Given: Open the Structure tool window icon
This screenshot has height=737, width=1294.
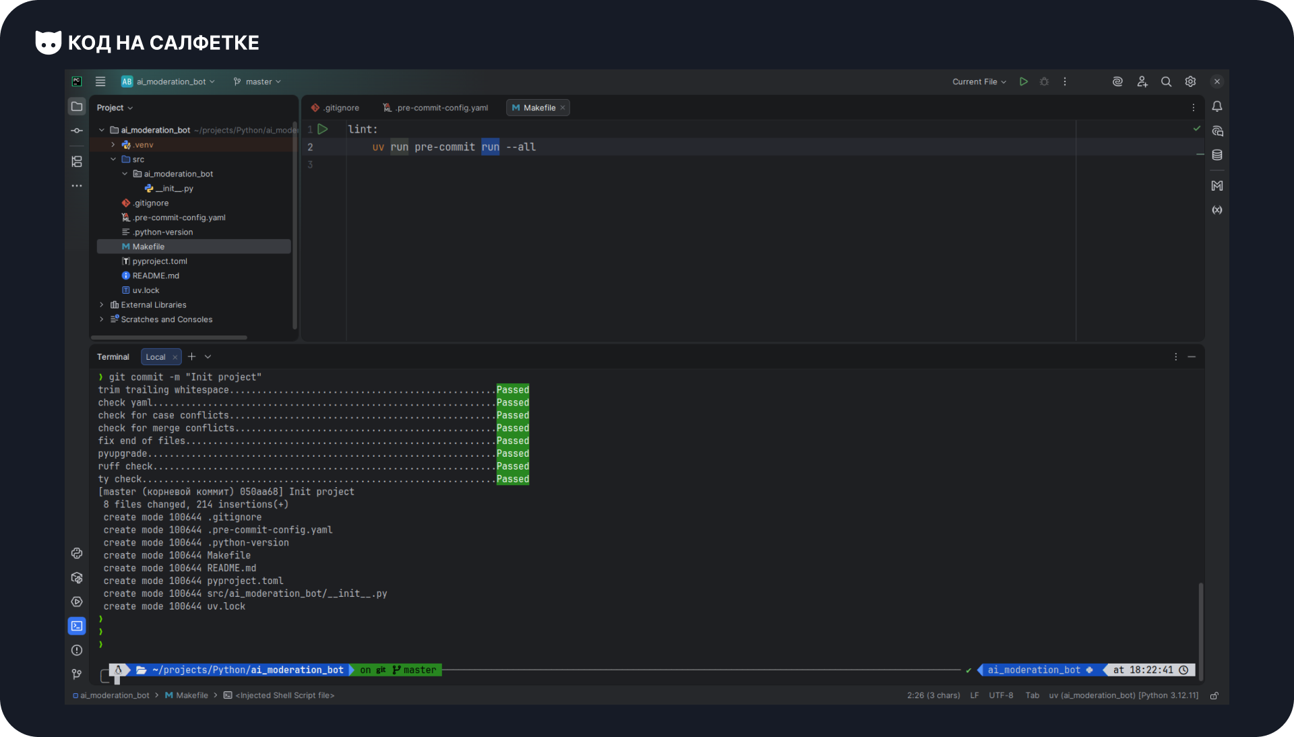Looking at the screenshot, I should coord(77,162).
